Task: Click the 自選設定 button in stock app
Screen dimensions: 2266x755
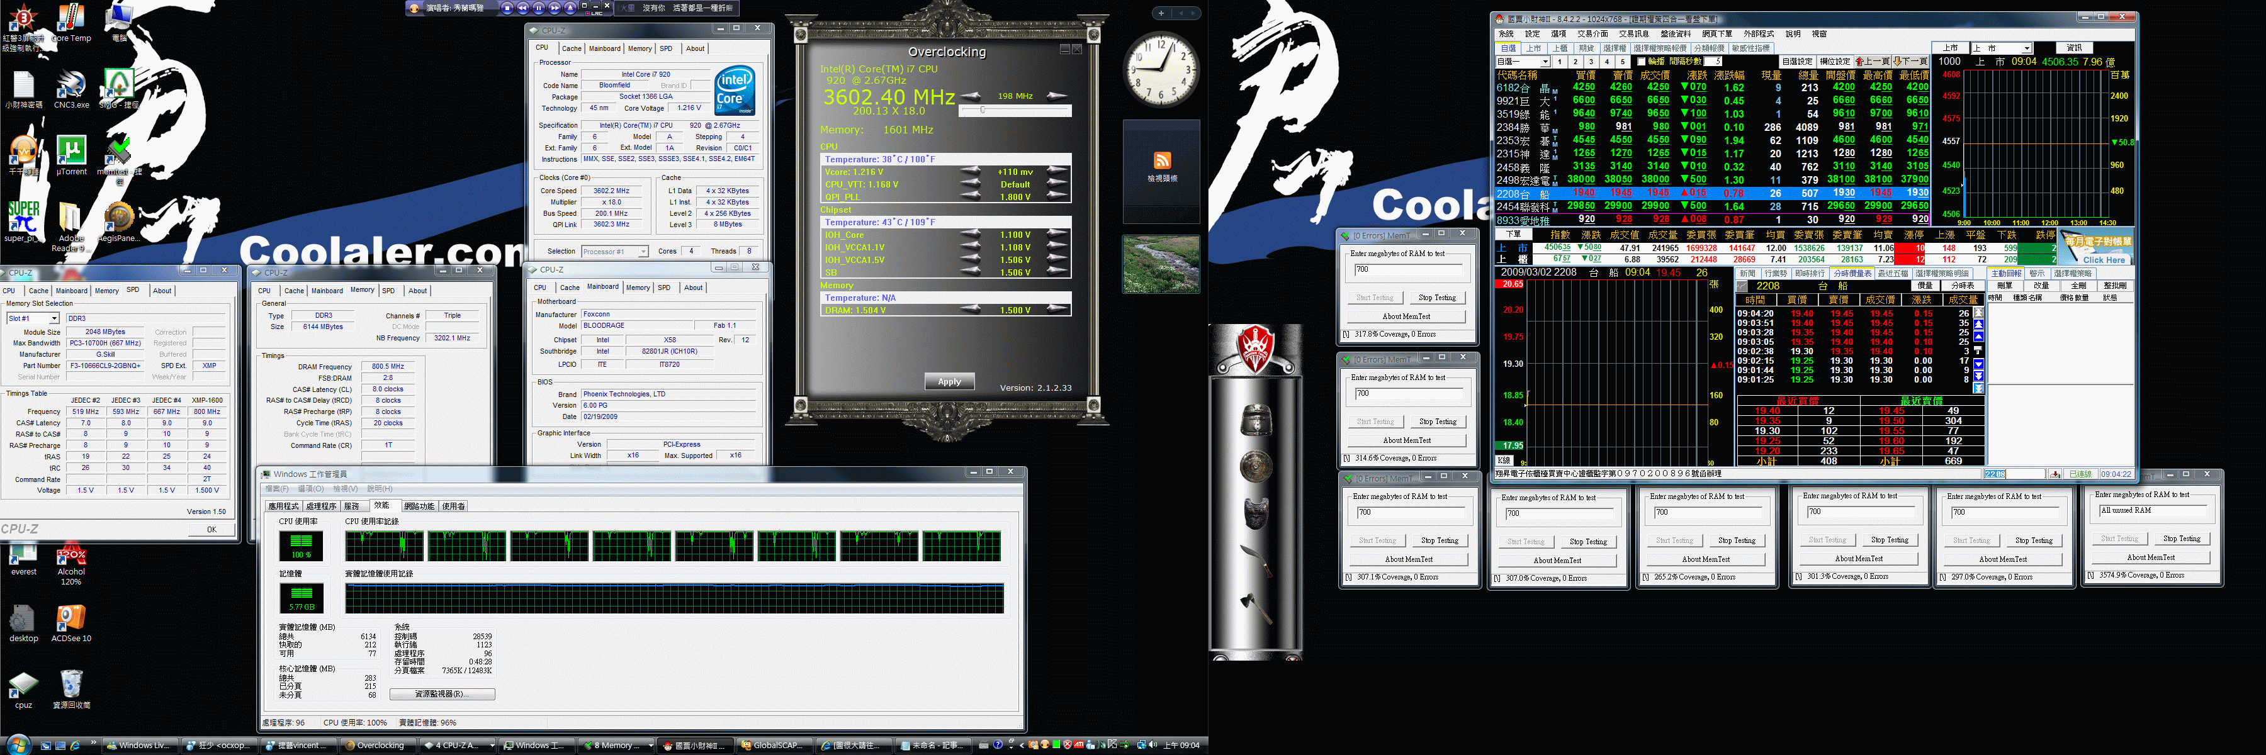Action: (x=1796, y=62)
